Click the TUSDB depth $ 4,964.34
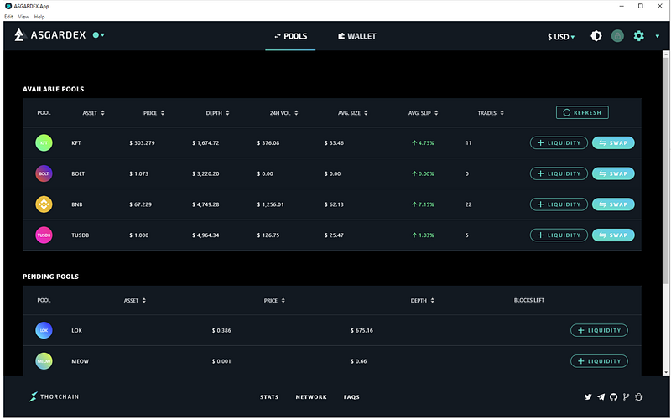 click(x=205, y=235)
